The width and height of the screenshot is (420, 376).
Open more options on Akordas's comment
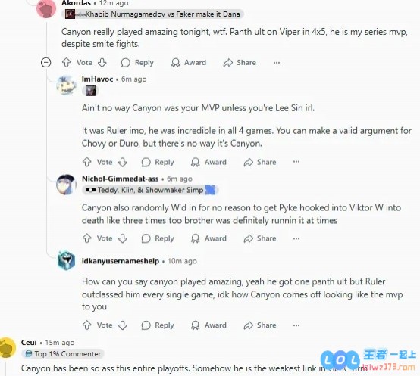277,63
